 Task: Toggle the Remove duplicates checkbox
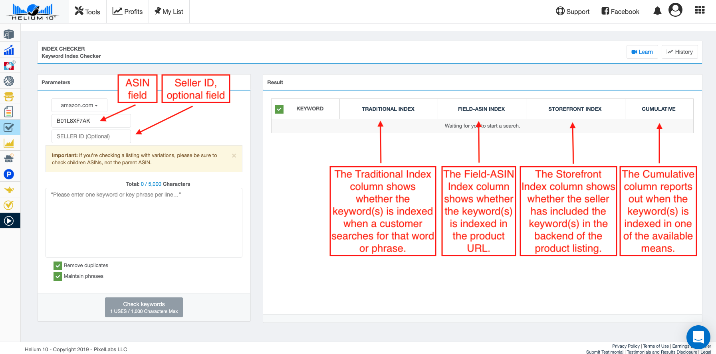[x=58, y=265]
